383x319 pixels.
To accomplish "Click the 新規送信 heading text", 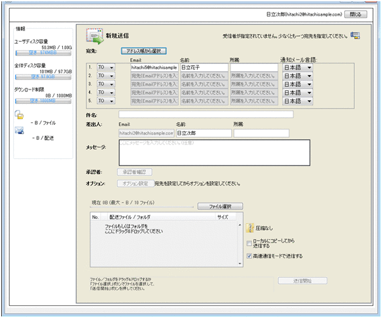I will (117, 35).
